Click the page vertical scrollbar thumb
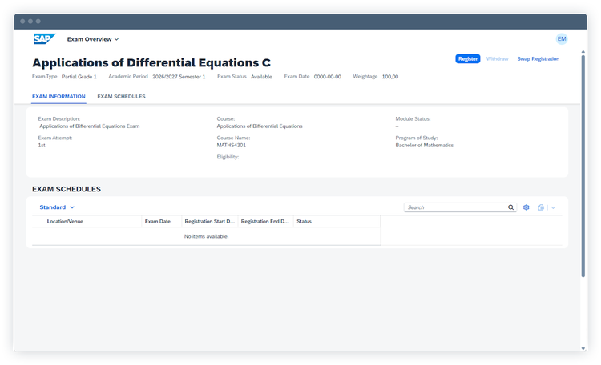The width and height of the screenshot is (601, 365). 583,166
